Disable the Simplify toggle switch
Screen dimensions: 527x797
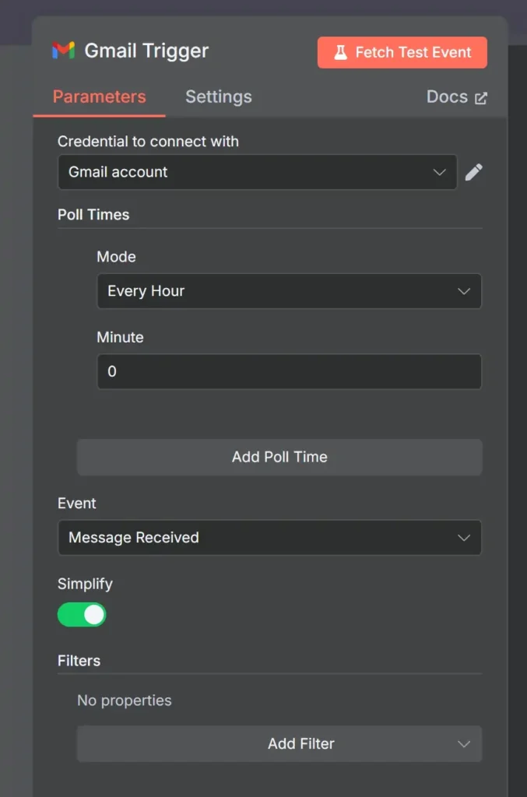[82, 615]
